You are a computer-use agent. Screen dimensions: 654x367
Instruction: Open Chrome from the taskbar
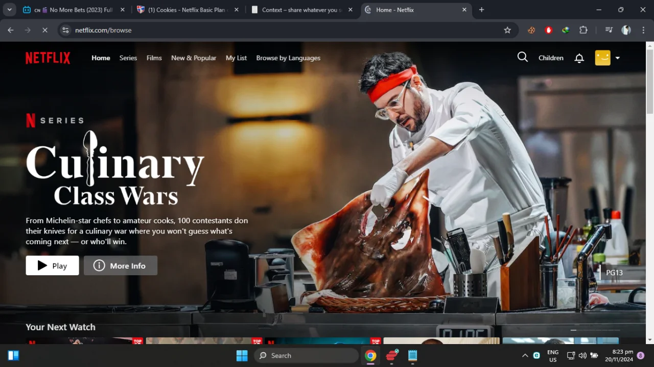click(370, 355)
